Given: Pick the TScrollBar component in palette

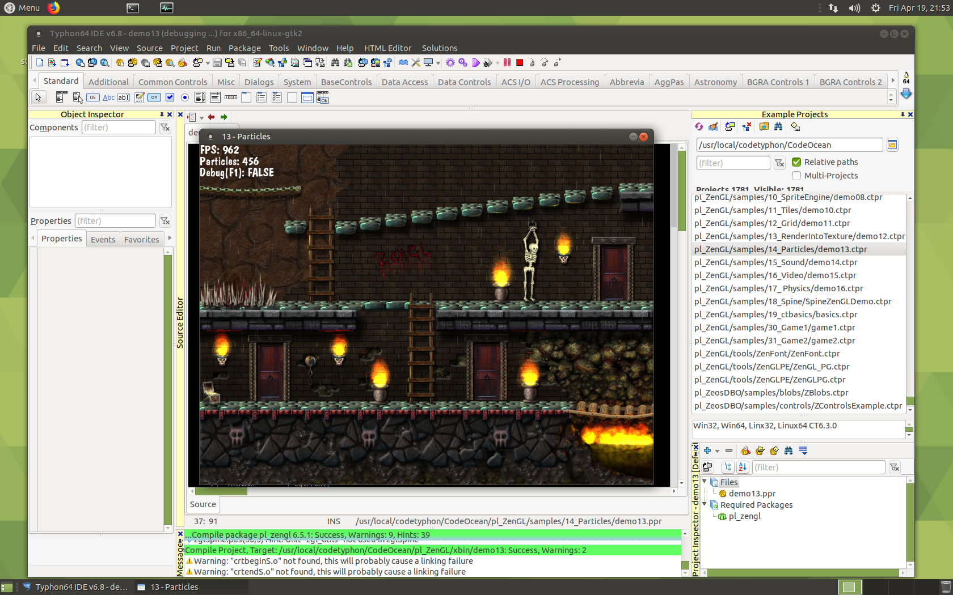Looking at the screenshot, I should [230, 97].
